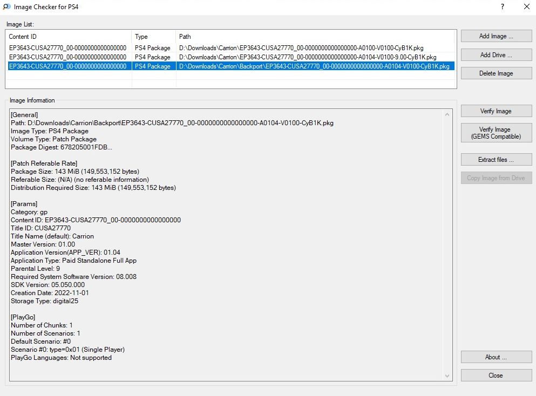Screen dimensions: 536x396
Task: Click the Number of Chunks: 1 line
Action: pos(42,325)
